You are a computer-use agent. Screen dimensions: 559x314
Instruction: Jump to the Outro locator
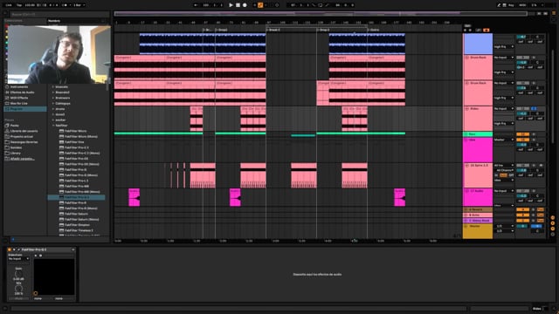click(374, 30)
